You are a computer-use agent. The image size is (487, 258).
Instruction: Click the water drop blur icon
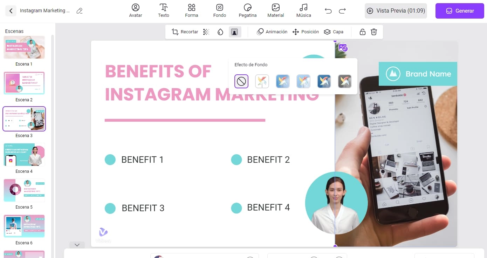(220, 32)
